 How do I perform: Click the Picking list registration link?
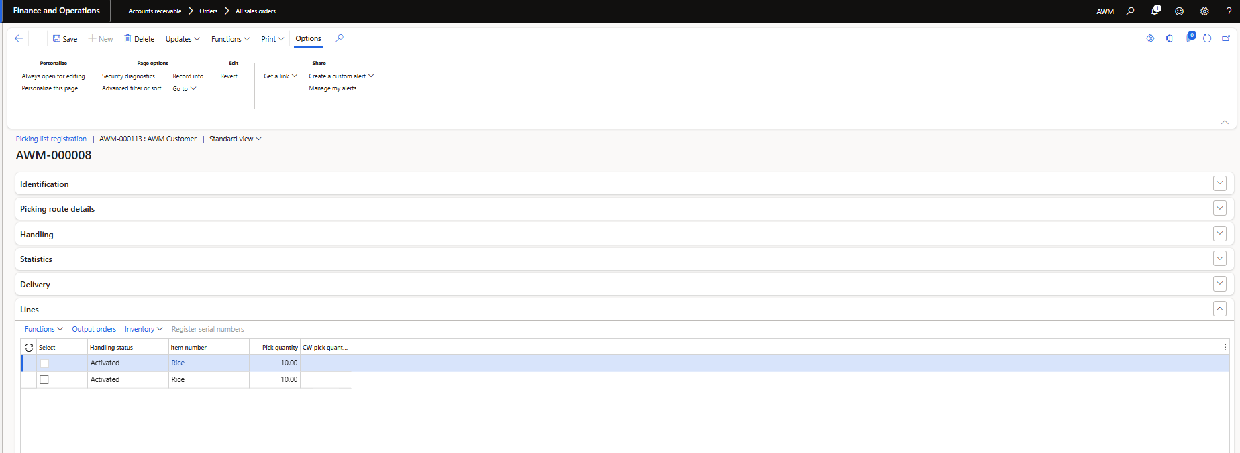tap(51, 139)
